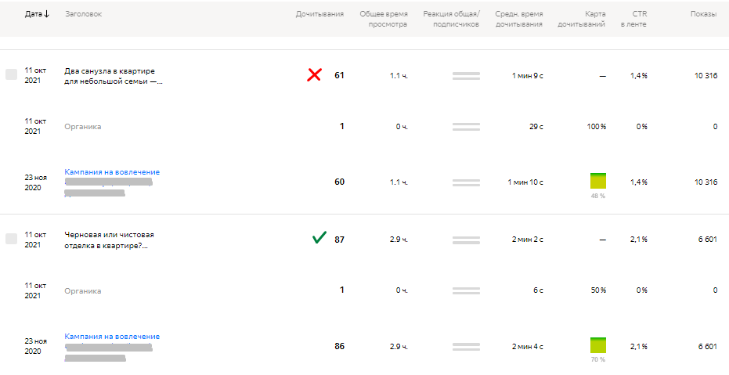Select the first Органика row label
729x375 pixels.
pyautogui.click(x=82, y=126)
